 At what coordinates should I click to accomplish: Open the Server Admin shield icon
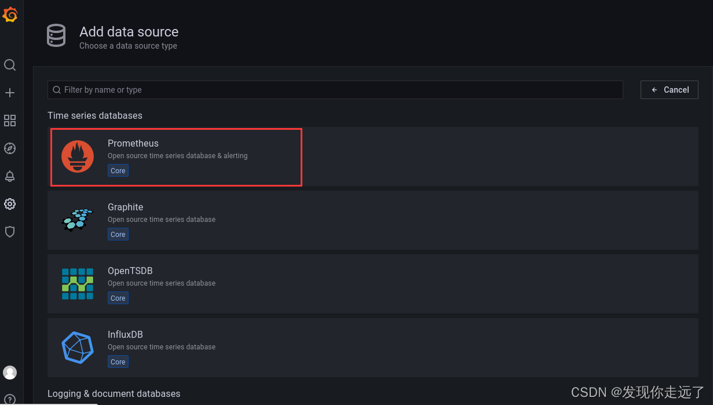10,232
